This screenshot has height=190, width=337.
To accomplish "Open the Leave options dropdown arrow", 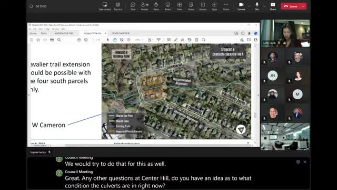I will point(303,6).
